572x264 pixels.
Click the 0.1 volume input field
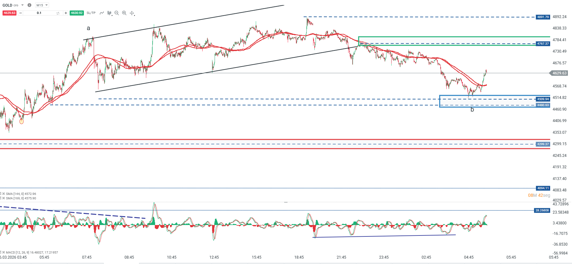[x=39, y=13]
